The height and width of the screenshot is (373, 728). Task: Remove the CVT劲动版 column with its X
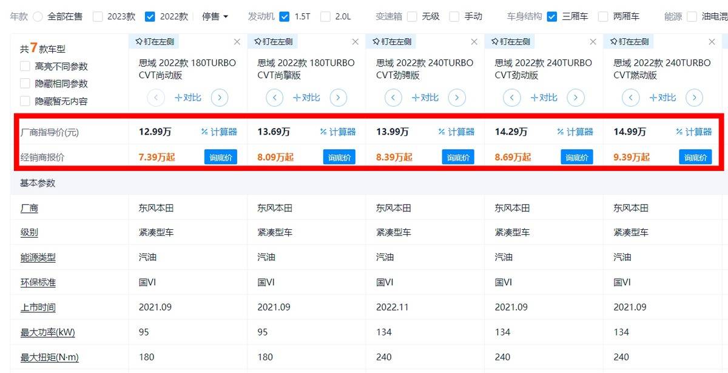(x=593, y=42)
